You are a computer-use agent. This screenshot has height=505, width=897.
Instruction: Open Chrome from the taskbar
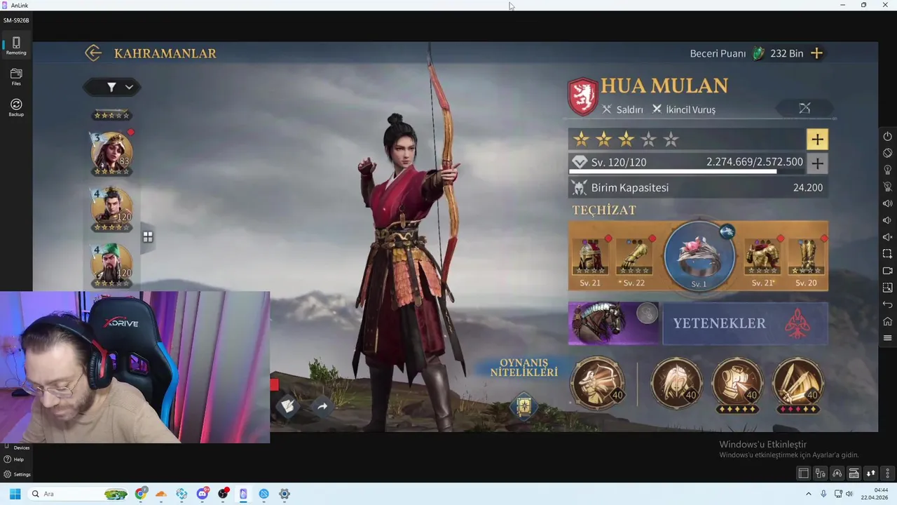(141, 494)
